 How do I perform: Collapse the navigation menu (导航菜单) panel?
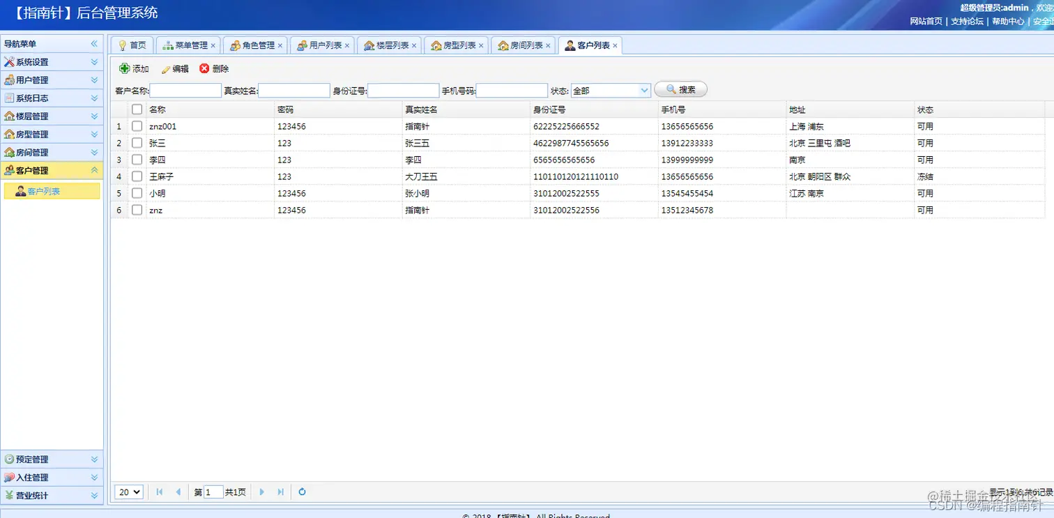[x=94, y=44]
